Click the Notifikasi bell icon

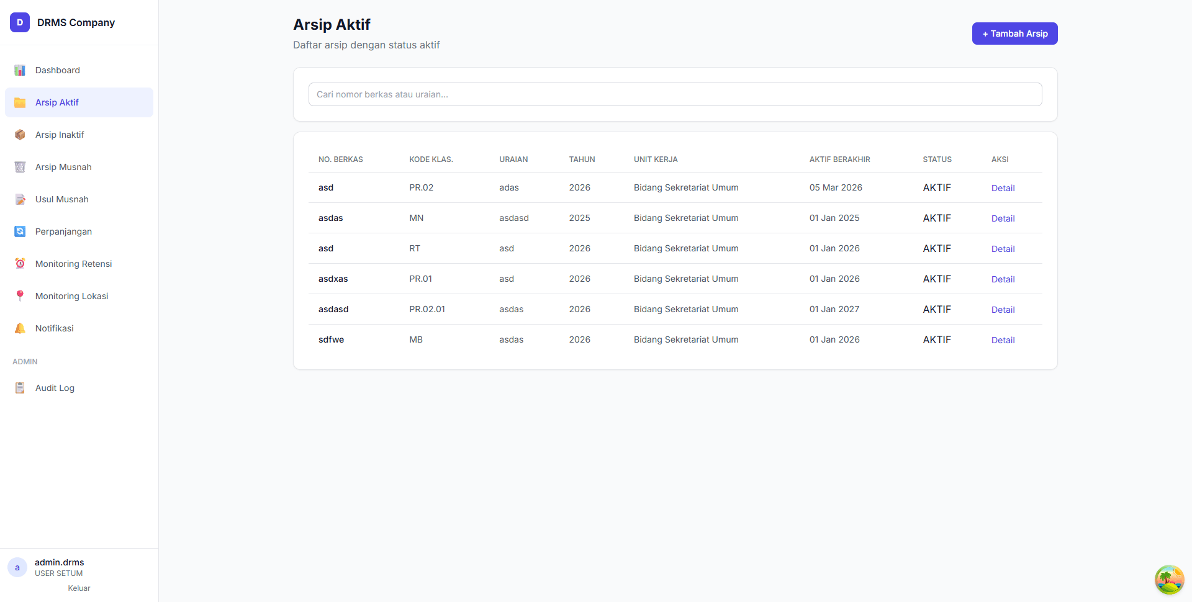point(20,328)
